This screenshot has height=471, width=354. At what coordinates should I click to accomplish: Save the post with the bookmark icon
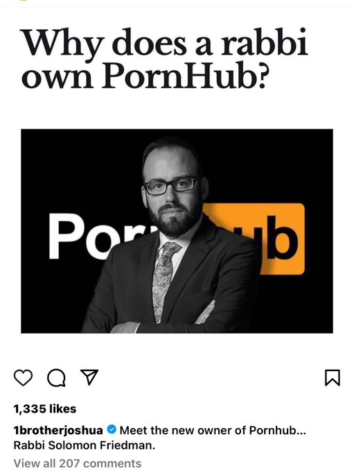[x=333, y=377]
